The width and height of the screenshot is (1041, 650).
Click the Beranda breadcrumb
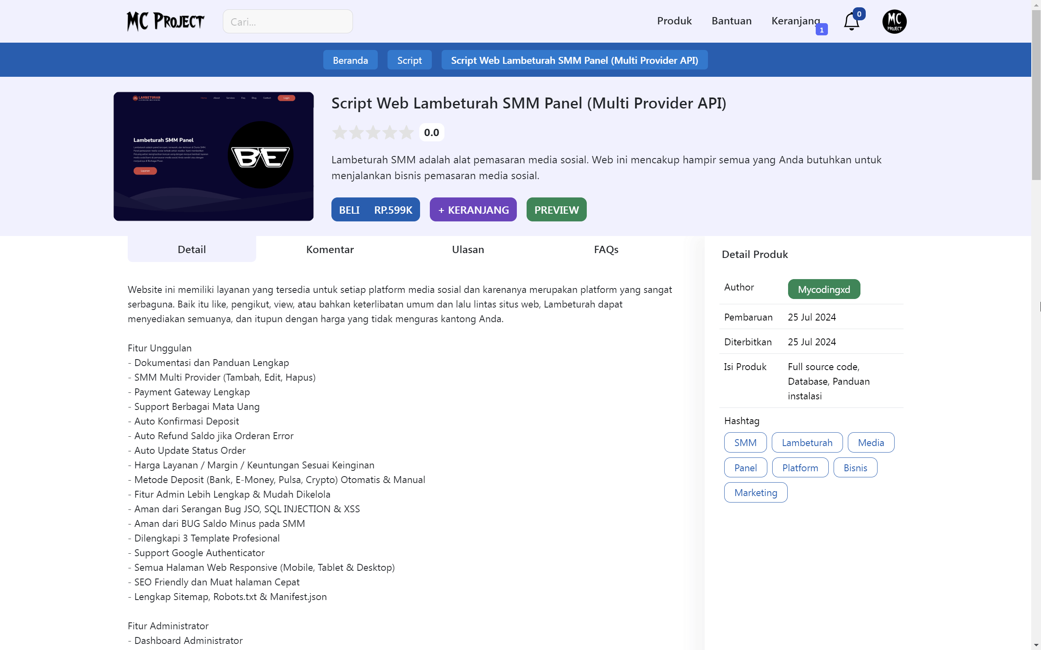(x=350, y=60)
